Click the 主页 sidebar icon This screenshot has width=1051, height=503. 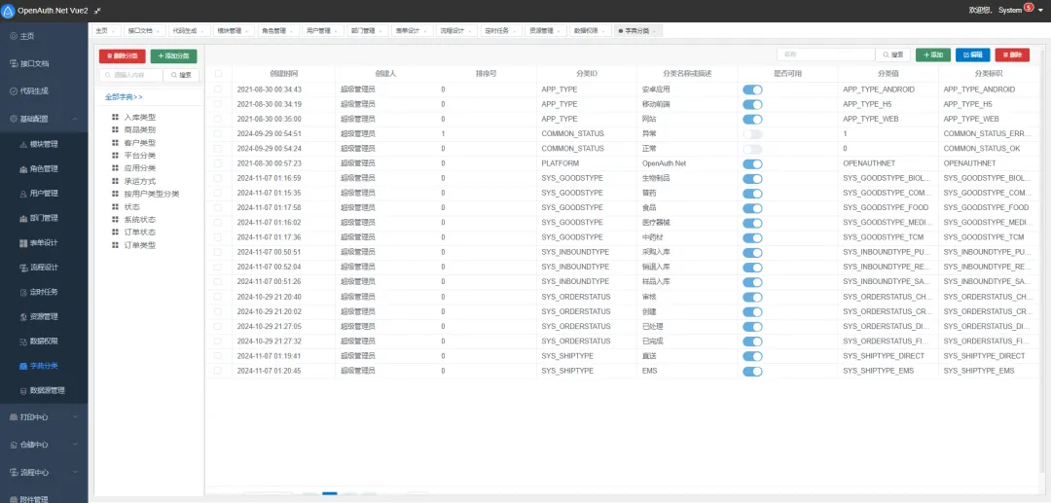14,36
